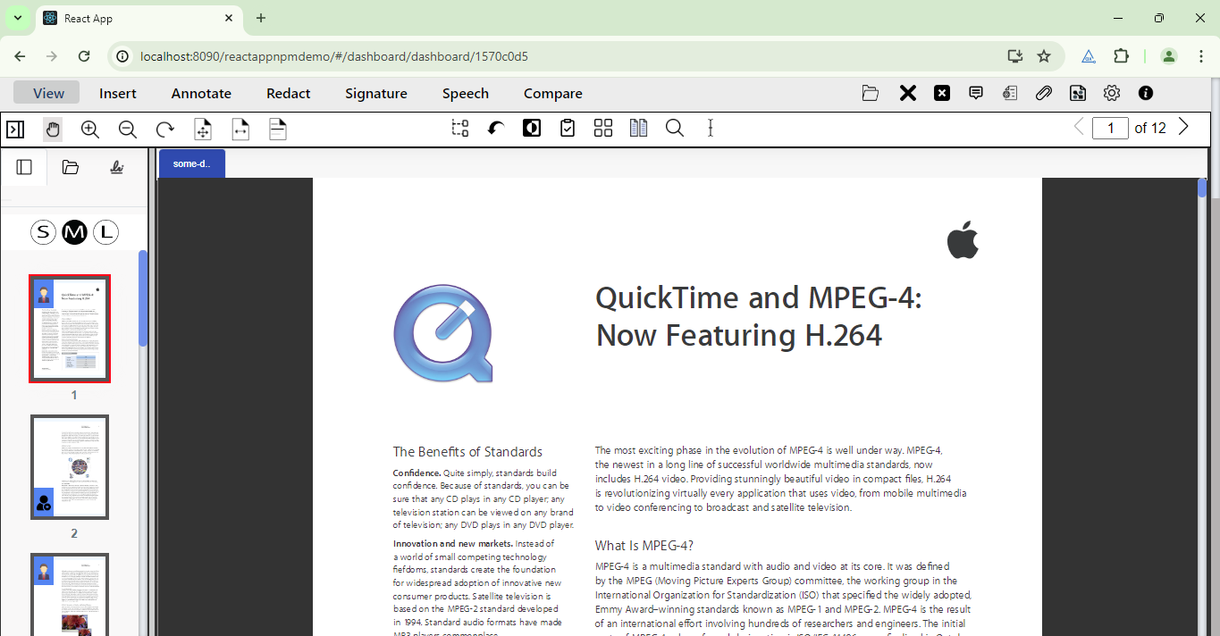1220x636 pixels.
Task: Select page 2 thumbnail
Action: [x=70, y=467]
